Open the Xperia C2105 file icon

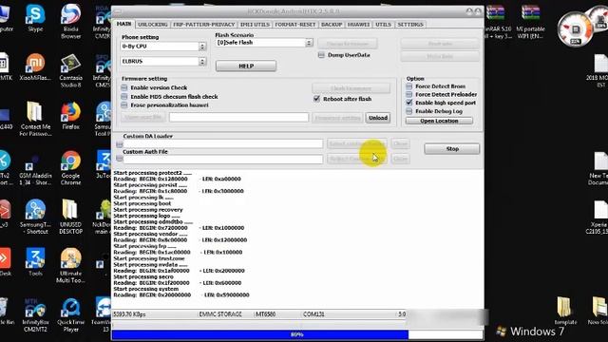pyautogui.click(x=599, y=218)
